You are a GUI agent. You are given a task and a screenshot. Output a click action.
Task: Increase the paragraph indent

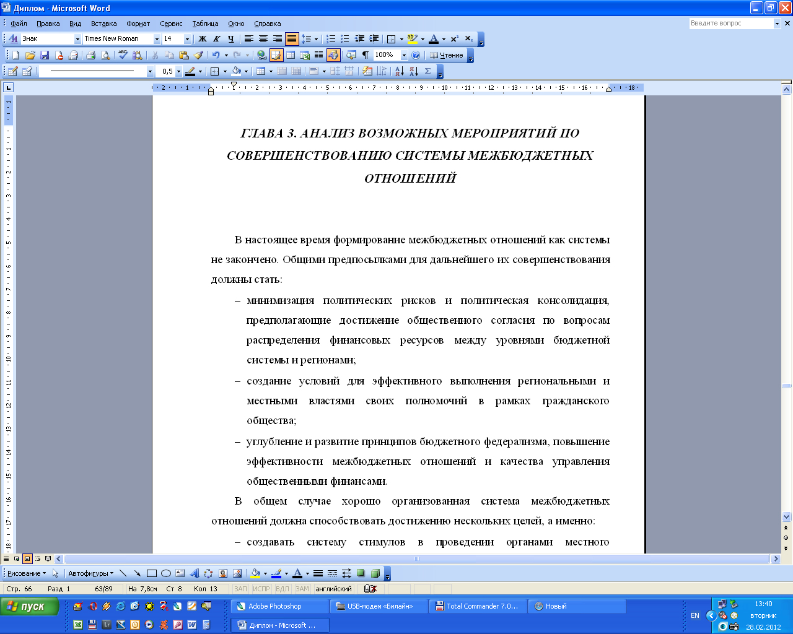(x=374, y=39)
